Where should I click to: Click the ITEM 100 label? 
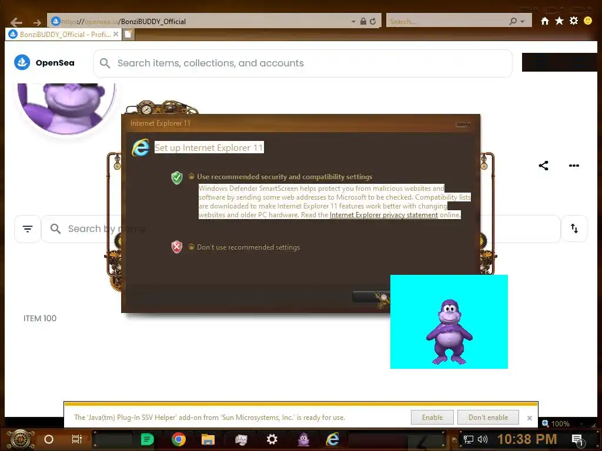40,318
